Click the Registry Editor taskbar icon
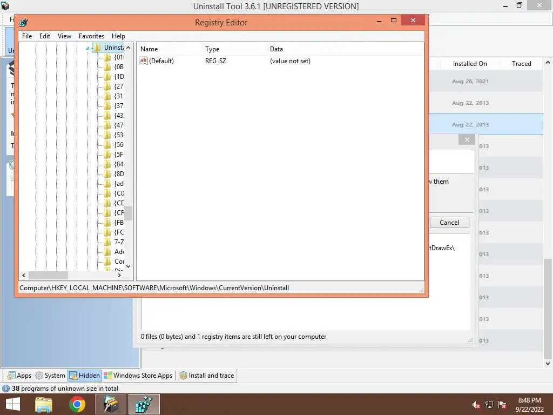This screenshot has height=415, width=553. [x=144, y=404]
